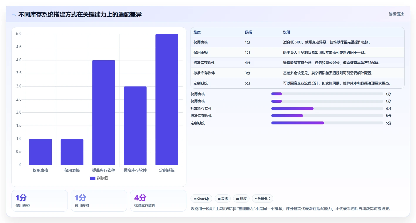Click the lightning icon beside the title
The width and height of the screenshot is (416, 223).
coord(14,15)
